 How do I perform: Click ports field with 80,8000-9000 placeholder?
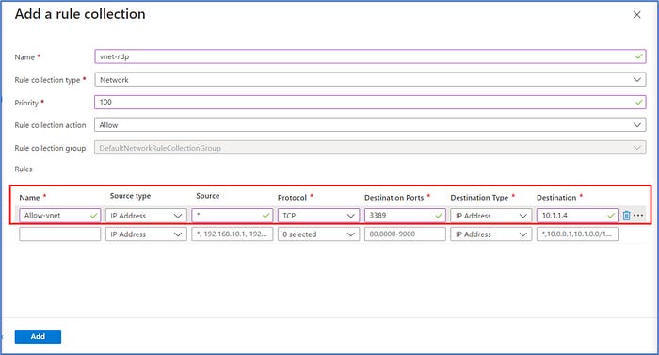405,234
